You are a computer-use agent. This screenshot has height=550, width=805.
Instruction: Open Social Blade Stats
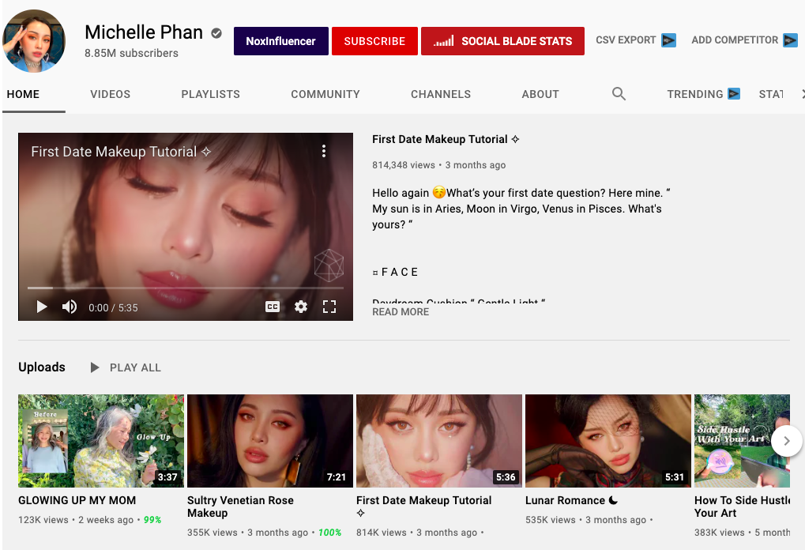[x=502, y=41]
